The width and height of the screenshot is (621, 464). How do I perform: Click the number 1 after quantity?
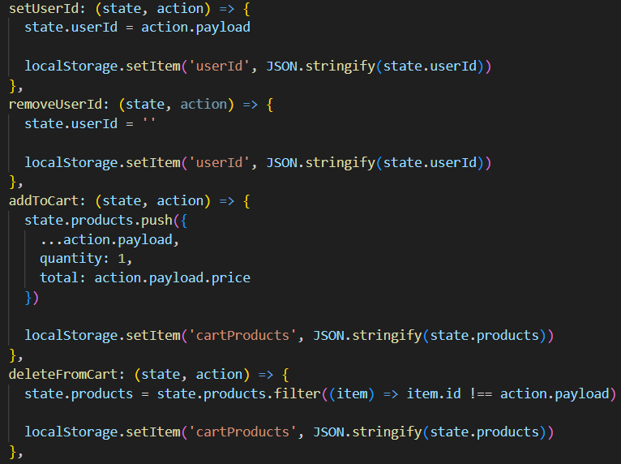[122, 259]
